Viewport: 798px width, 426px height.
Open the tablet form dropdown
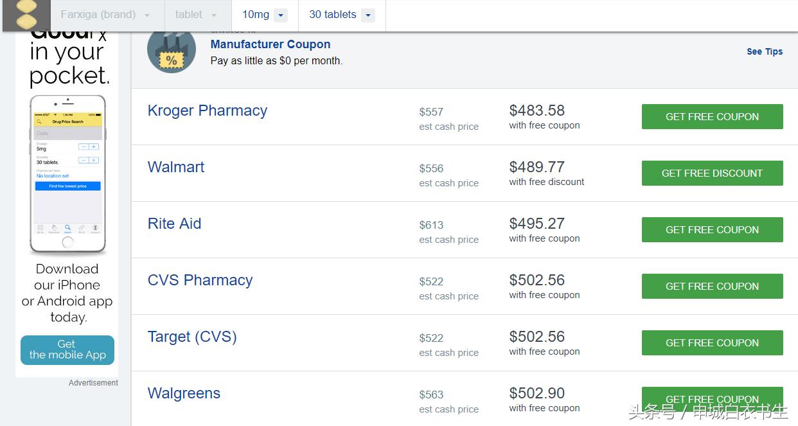point(197,15)
